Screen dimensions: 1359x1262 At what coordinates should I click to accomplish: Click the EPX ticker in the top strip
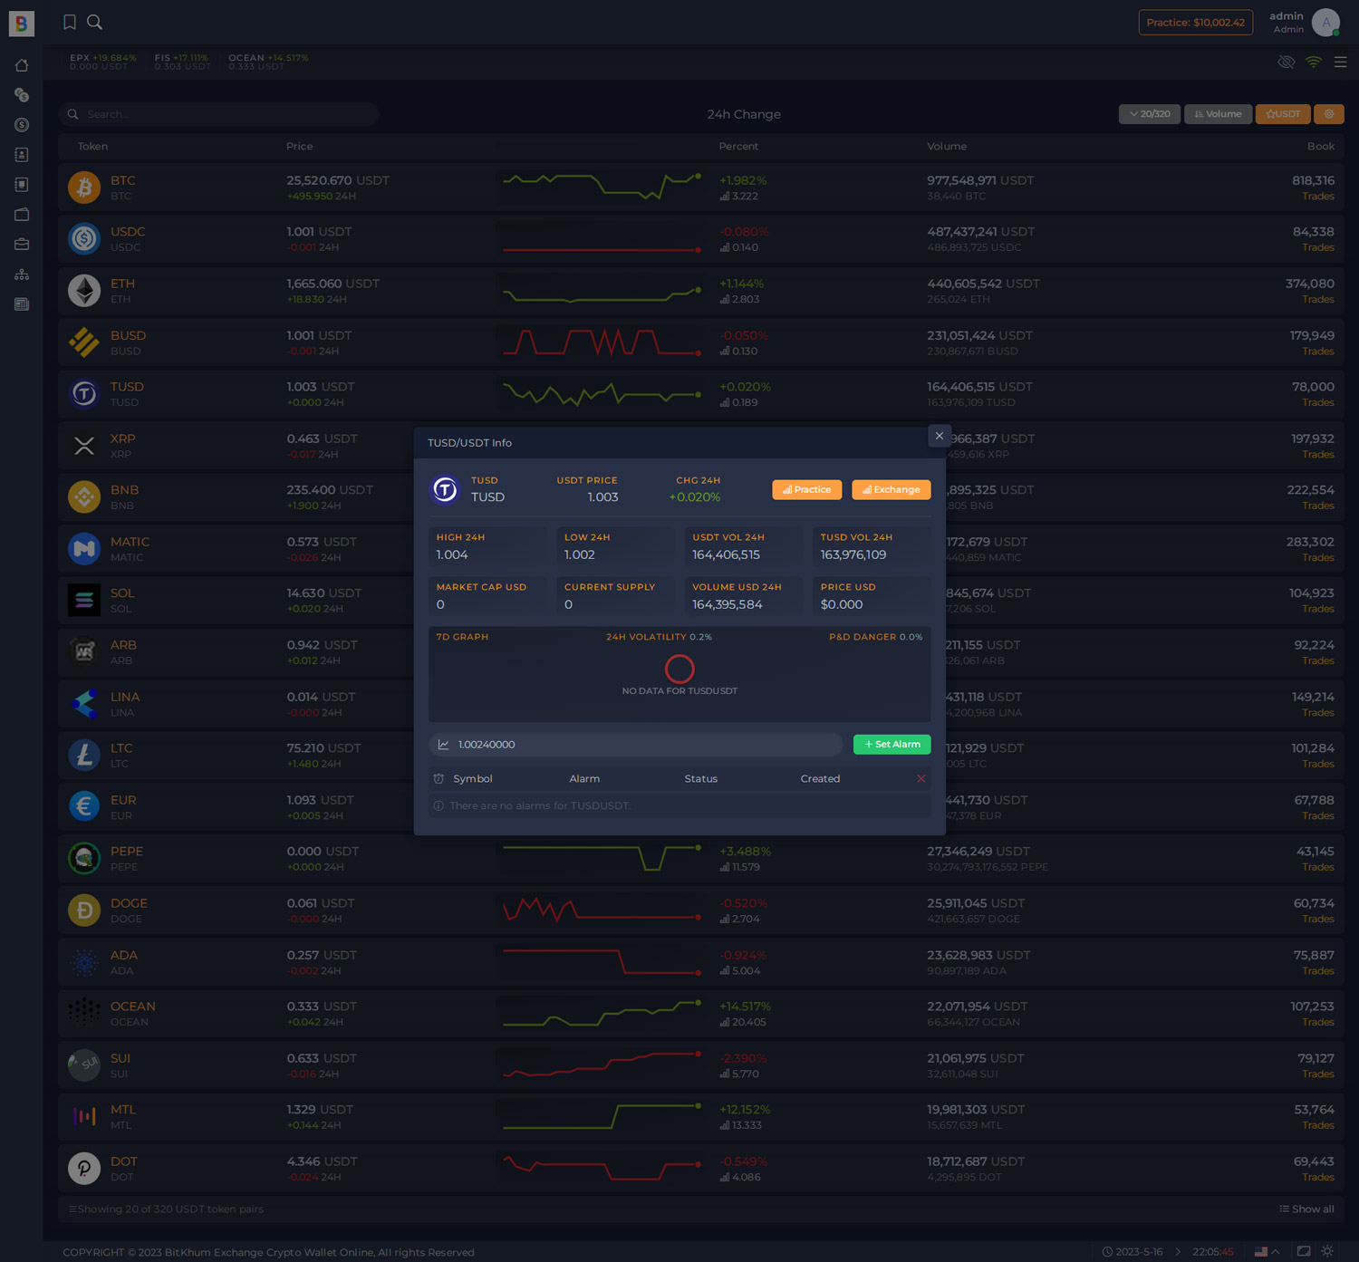pos(102,62)
